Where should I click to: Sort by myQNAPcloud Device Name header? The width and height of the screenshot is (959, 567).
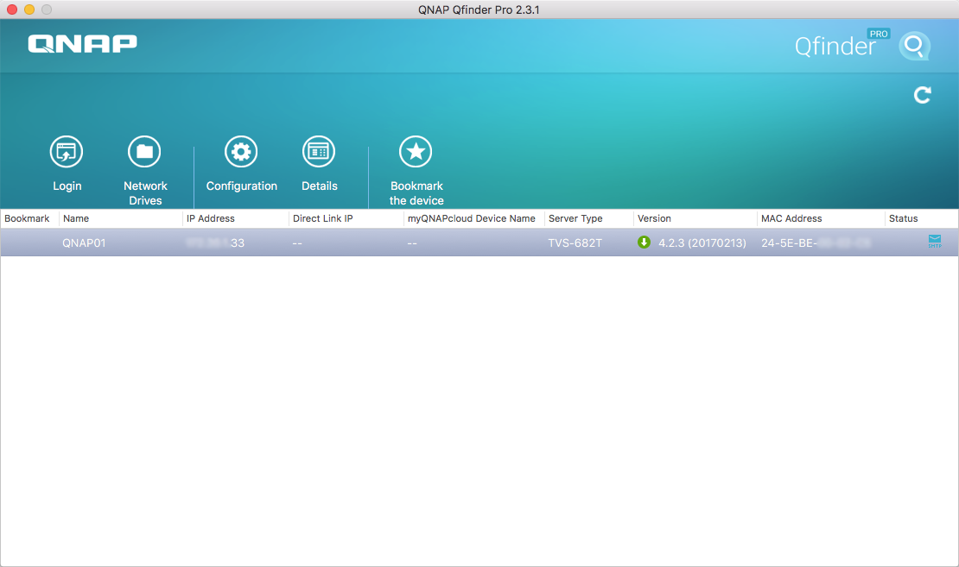(x=472, y=218)
